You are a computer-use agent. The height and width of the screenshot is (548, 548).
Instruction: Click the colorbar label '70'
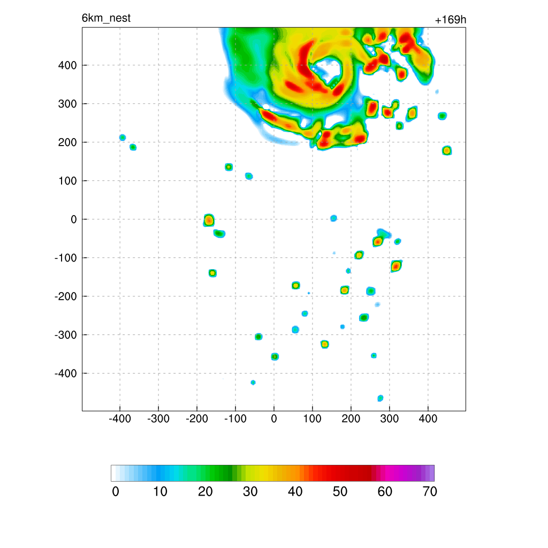coord(430,491)
